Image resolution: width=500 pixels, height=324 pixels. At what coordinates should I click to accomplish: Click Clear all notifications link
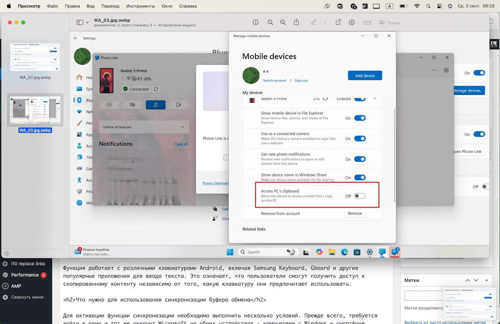point(181,144)
